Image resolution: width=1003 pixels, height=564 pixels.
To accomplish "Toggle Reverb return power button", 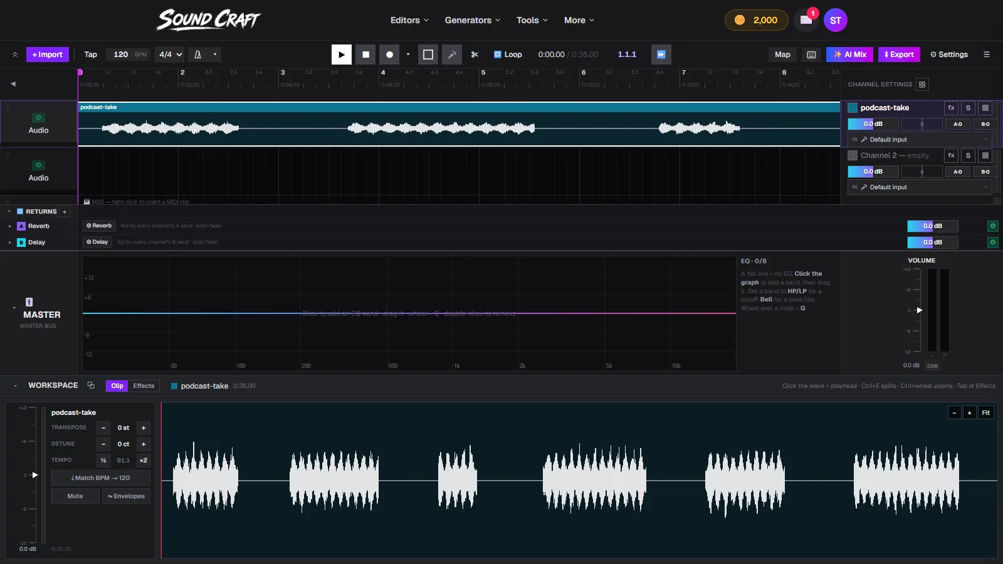I will 992,226.
